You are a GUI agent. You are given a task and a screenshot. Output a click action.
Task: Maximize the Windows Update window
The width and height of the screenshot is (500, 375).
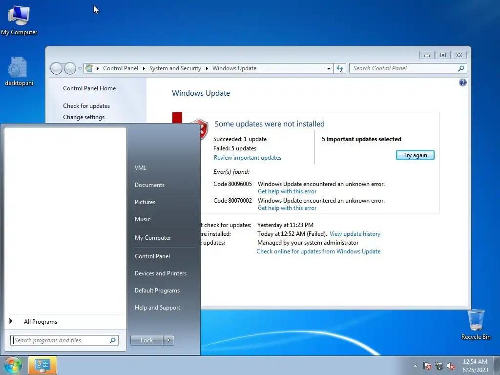pyautogui.click(x=443, y=55)
